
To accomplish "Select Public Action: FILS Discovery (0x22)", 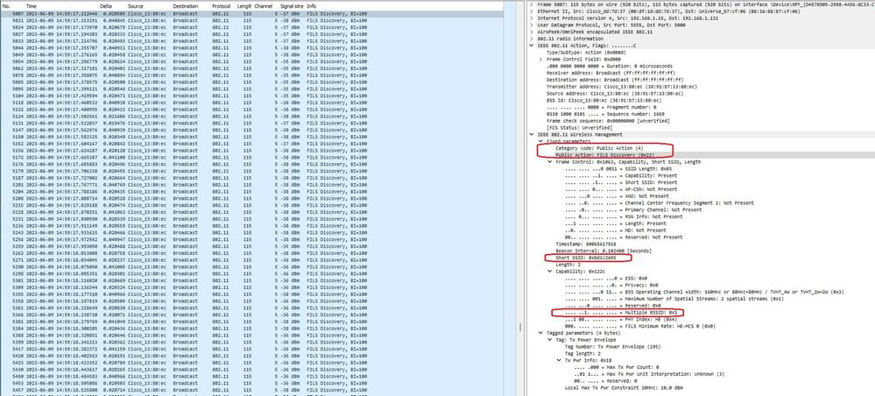I will pyautogui.click(x=604, y=155).
